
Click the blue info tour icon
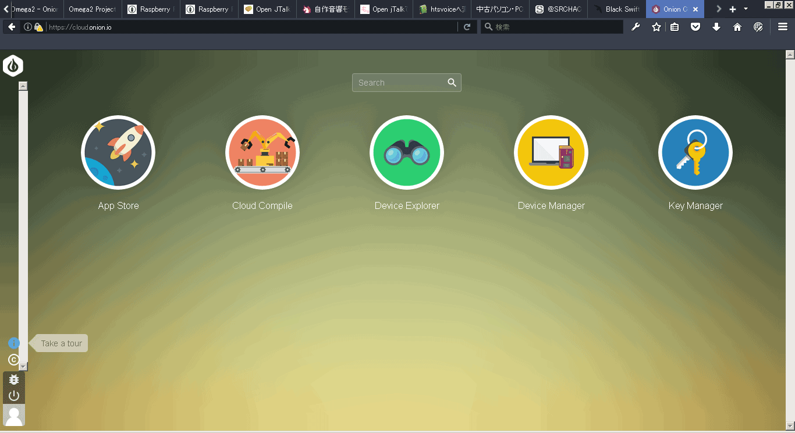[x=14, y=343]
